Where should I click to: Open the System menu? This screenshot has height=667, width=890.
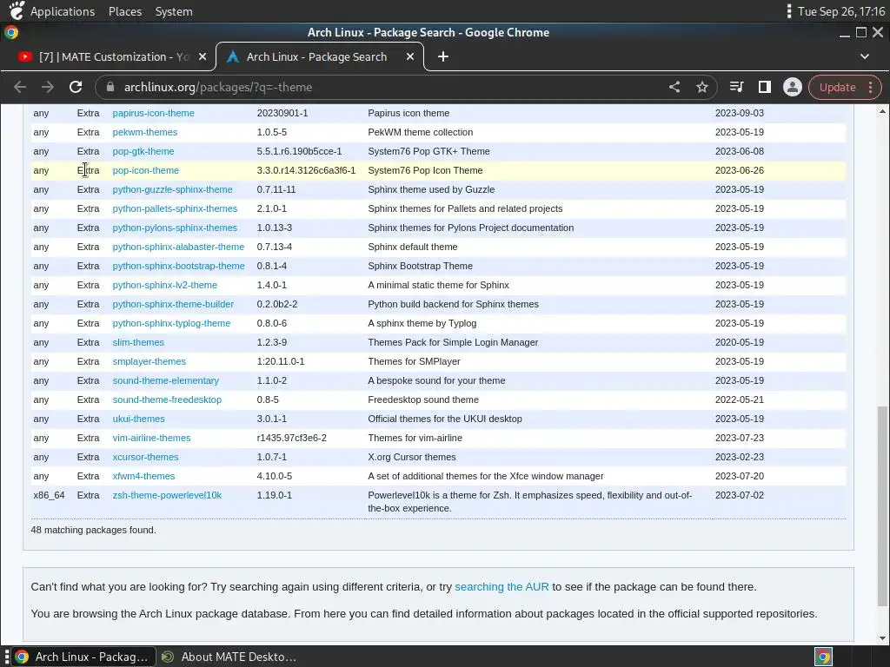point(174,11)
